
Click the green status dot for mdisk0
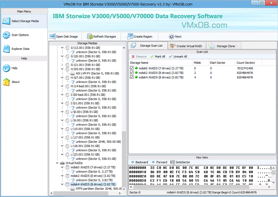tap(136, 68)
